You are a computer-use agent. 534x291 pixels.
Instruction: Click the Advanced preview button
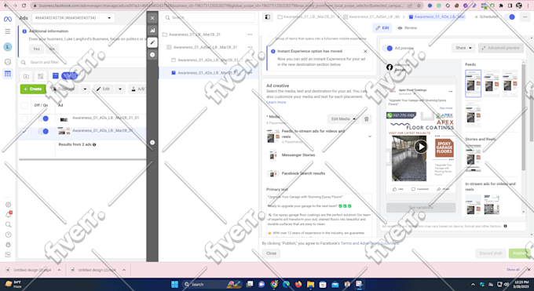tap(501, 48)
